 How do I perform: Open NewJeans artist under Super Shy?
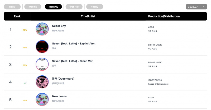click(x=58, y=31)
